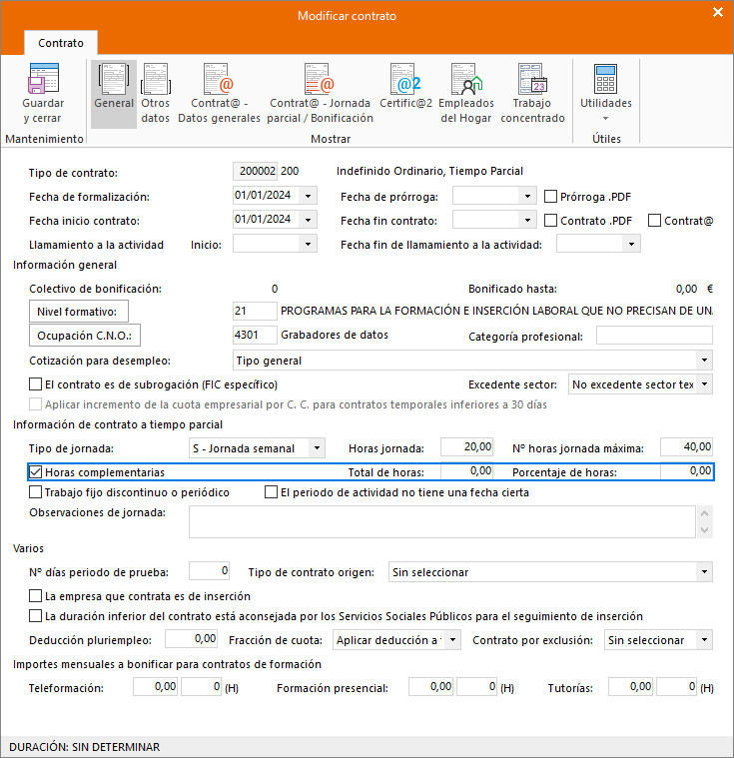Click the Horas jornada input field

coord(466,447)
